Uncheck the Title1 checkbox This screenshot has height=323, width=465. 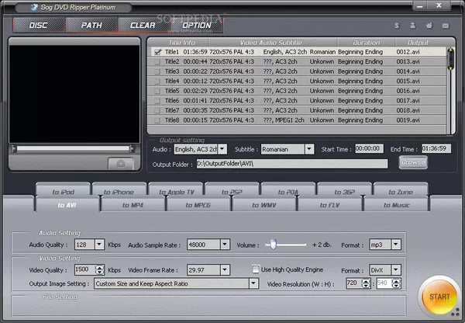click(157, 52)
